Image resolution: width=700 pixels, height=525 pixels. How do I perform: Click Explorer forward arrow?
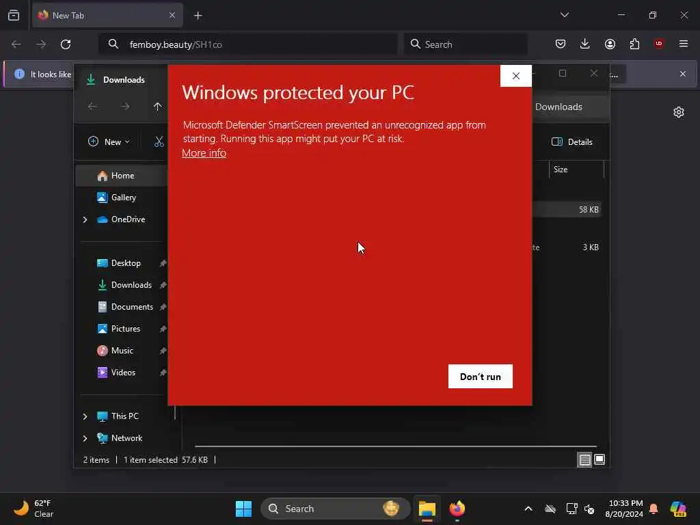(125, 107)
